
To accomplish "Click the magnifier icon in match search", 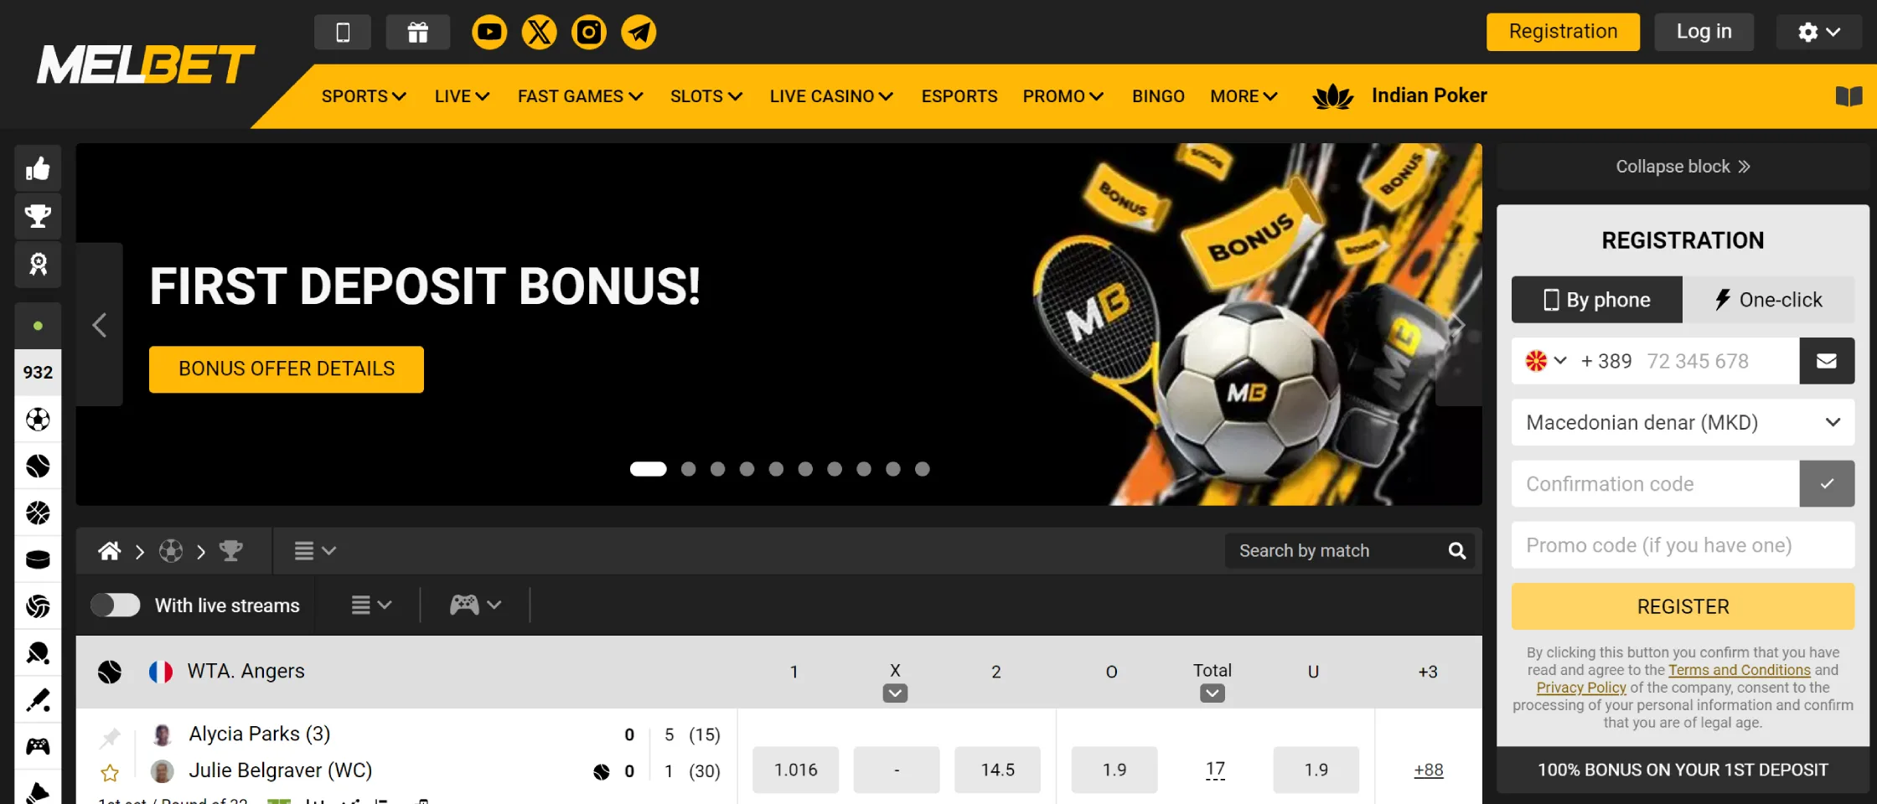I will point(1457,551).
